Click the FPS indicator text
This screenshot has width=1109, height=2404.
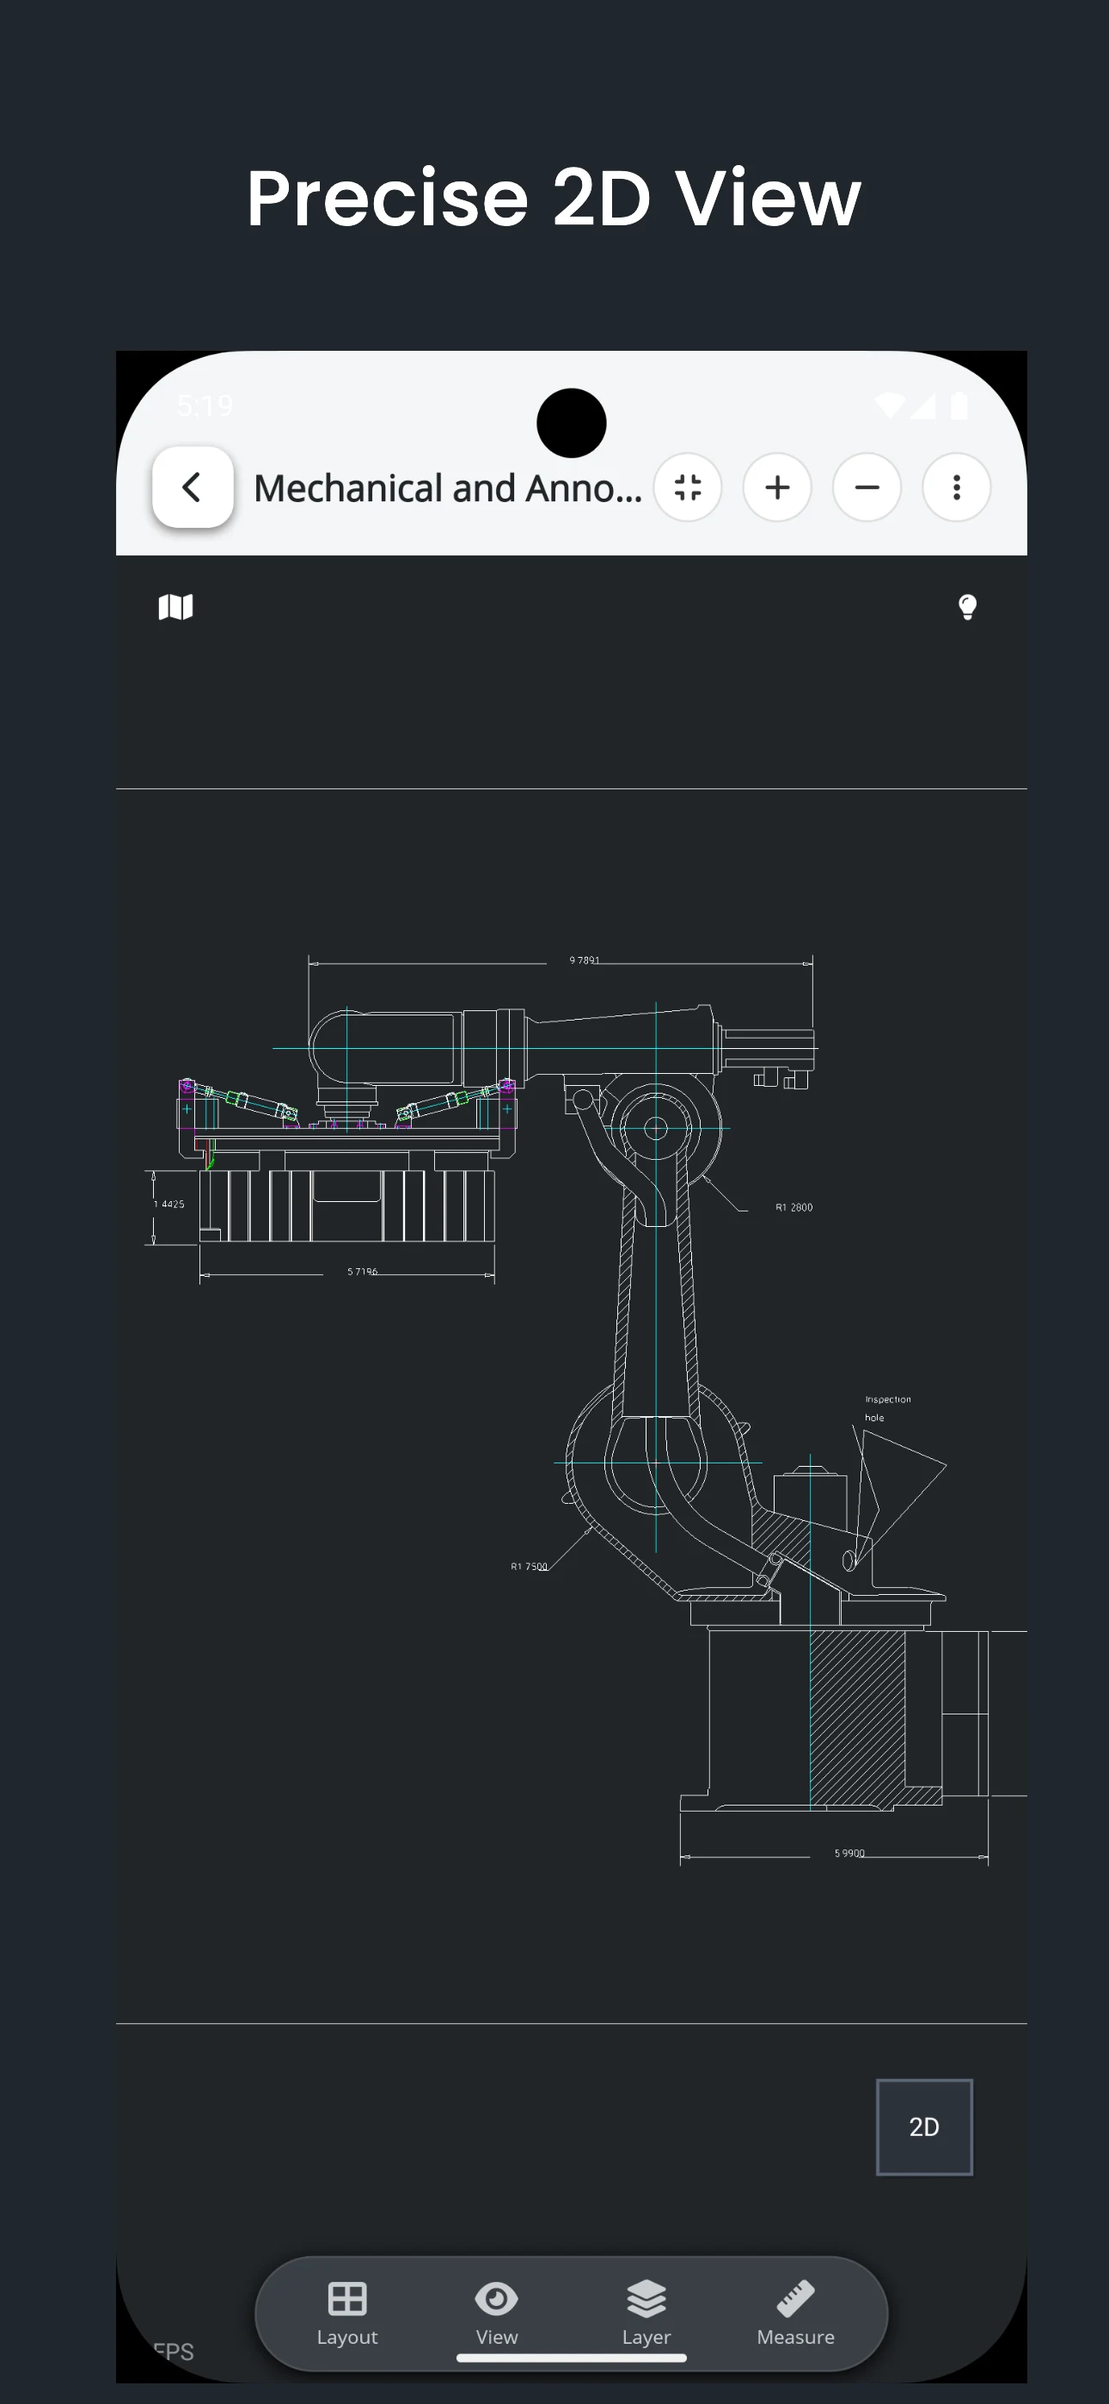coord(174,2352)
